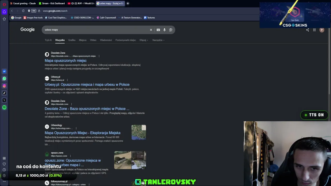Open the Wideo search filter
The height and width of the screenshot is (186, 331).
coord(93,40)
